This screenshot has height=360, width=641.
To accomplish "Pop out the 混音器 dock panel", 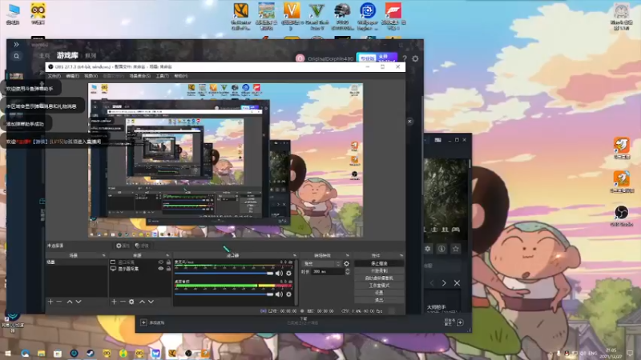I will coord(294,255).
